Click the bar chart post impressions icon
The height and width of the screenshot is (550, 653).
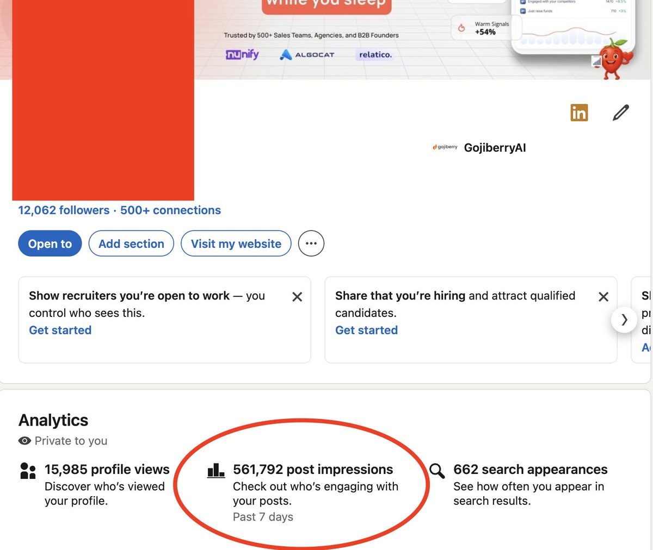click(x=216, y=470)
